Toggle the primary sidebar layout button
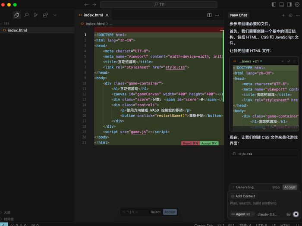This screenshot has height=226, width=302. click(274, 4)
